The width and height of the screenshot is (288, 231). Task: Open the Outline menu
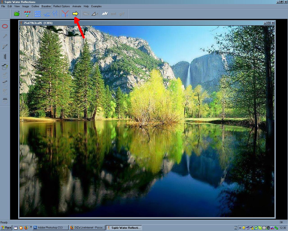coord(35,6)
